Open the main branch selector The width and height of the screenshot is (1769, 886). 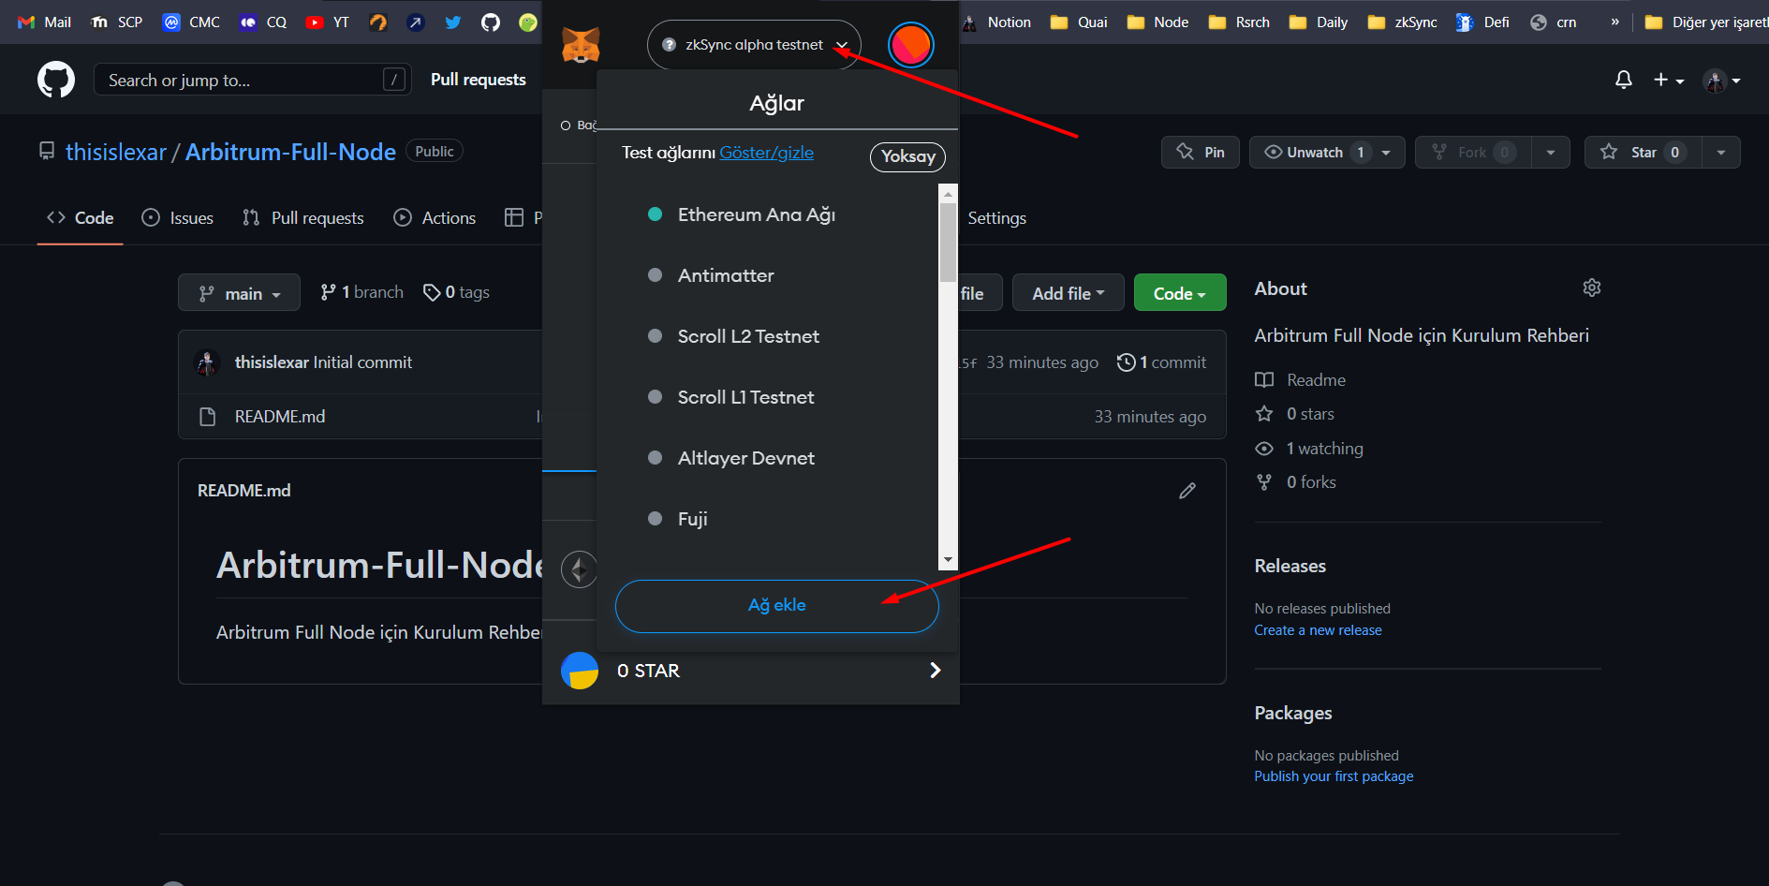tap(239, 293)
